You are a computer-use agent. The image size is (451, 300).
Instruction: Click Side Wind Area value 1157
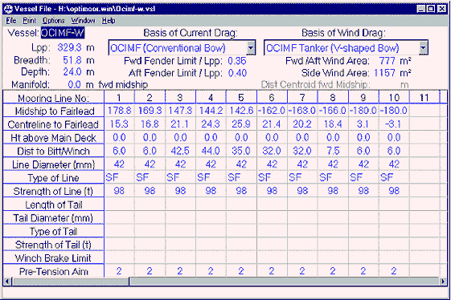(x=384, y=73)
